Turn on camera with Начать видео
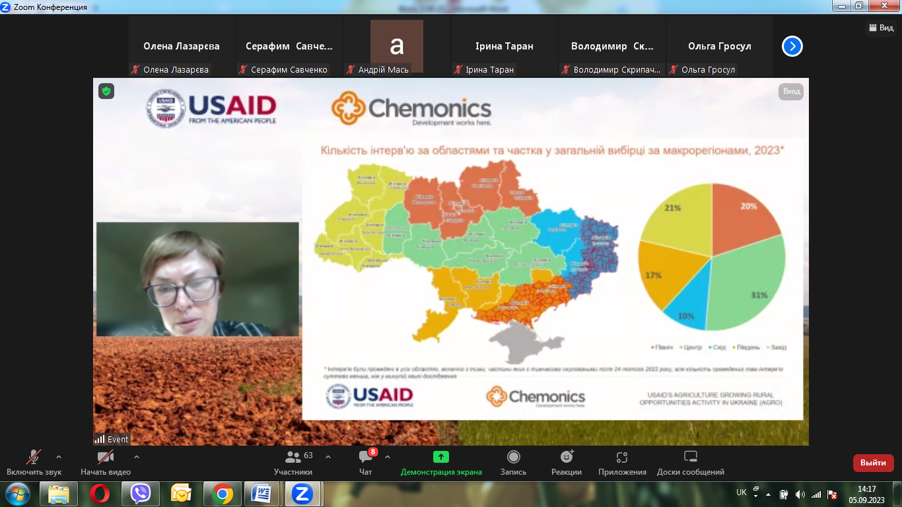The height and width of the screenshot is (507, 902). pyautogui.click(x=106, y=463)
